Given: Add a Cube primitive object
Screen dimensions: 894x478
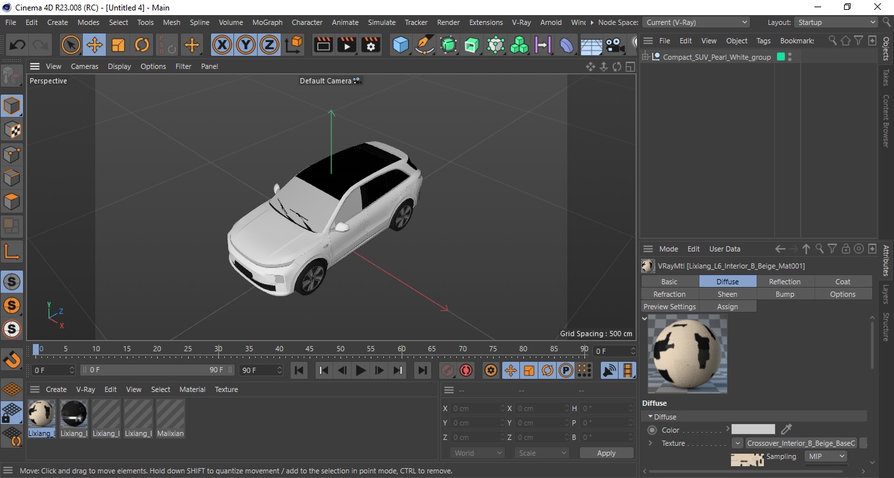Looking at the screenshot, I should click(400, 45).
